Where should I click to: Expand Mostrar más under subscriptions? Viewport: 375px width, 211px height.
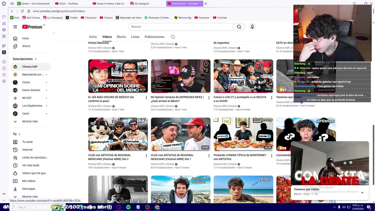(30, 121)
